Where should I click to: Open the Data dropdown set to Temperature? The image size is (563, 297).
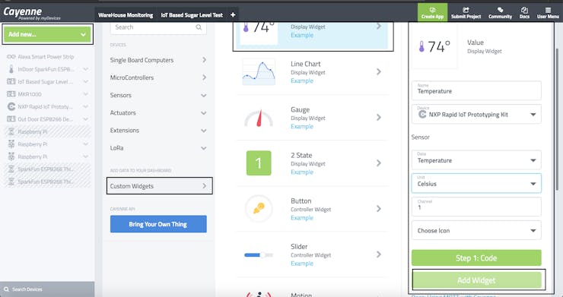476,160
